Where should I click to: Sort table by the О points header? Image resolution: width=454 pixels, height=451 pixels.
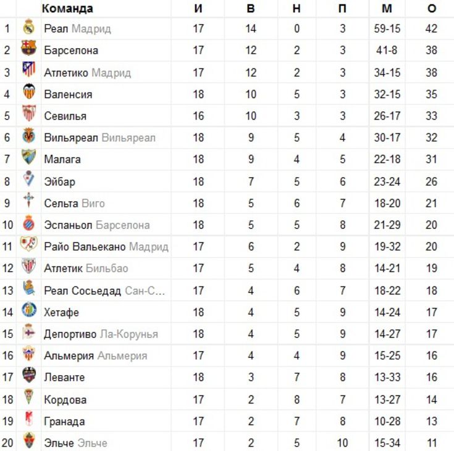click(432, 9)
